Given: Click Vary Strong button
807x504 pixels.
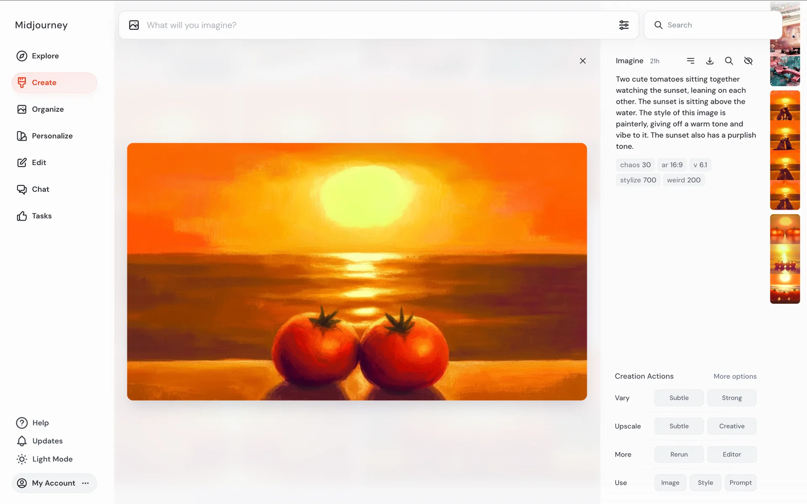Looking at the screenshot, I should [x=731, y=398].
